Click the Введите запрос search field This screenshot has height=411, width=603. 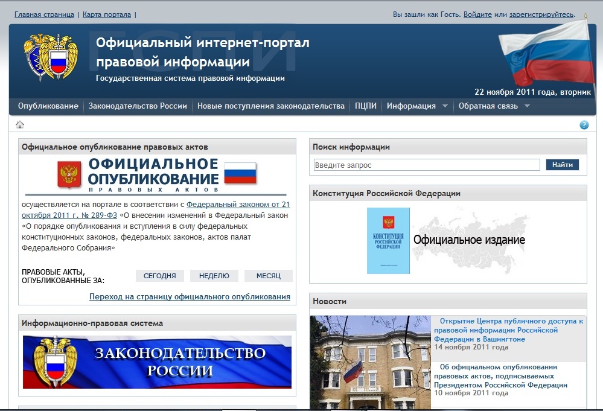[426, 165]
